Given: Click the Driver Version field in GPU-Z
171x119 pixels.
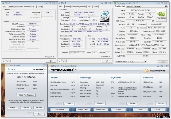Looking at the screenshot, I should (146, 45).
